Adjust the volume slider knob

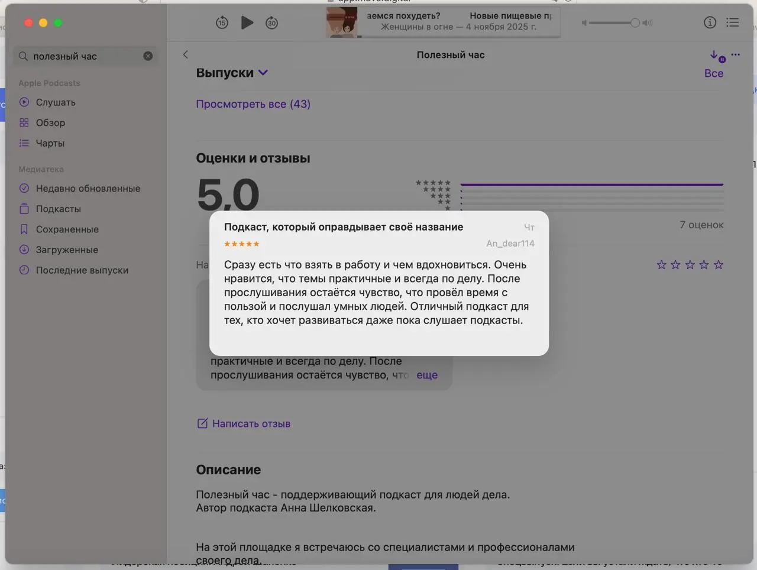click(x=635, y=23)
